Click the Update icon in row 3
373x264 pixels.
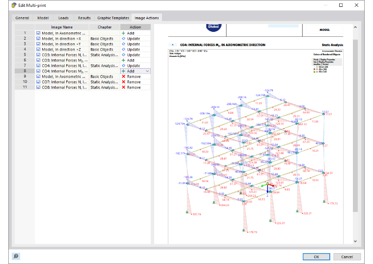click(124, 44)
